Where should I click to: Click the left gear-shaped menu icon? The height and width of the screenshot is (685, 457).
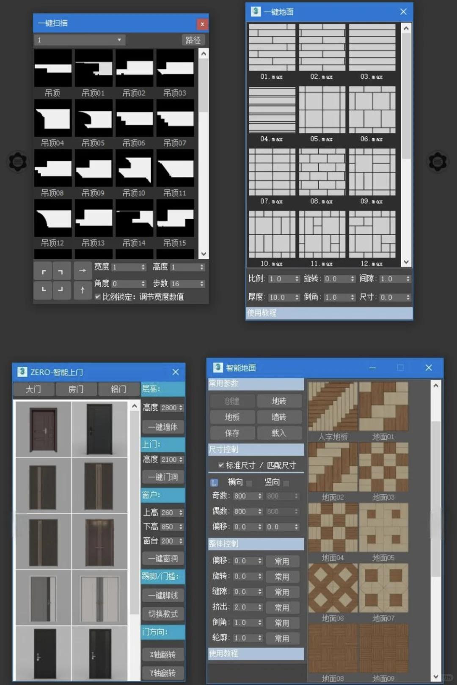tap(18, 162)
